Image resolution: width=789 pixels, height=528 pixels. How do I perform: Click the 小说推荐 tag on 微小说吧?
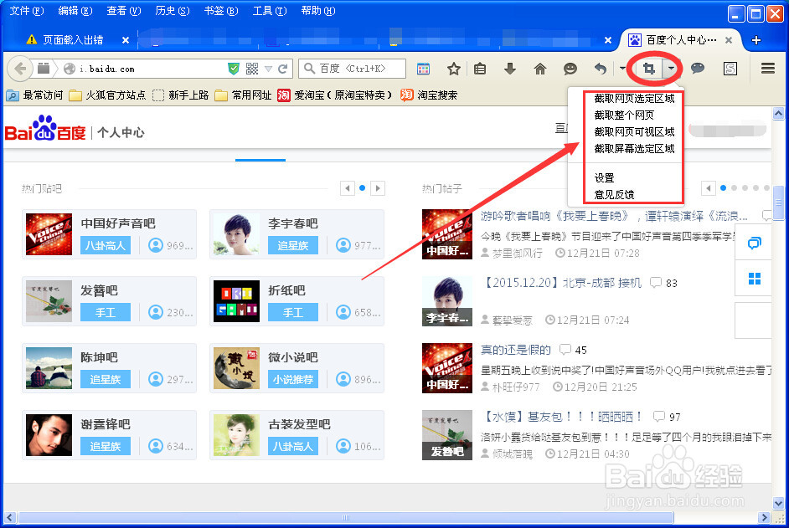[293, 380]
